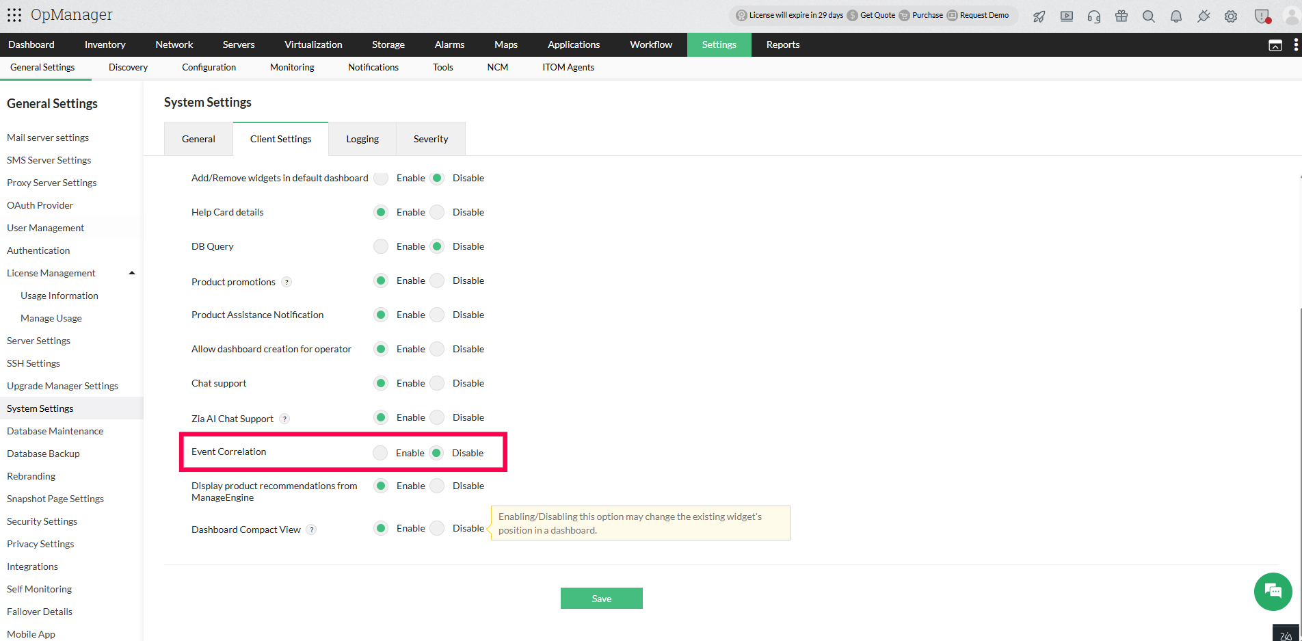Image resolution: width=1302 pixels, height=641 pixels.
Task: Enable Add/Remove widgets in default dashboard
Action: (x=381, y=178)
